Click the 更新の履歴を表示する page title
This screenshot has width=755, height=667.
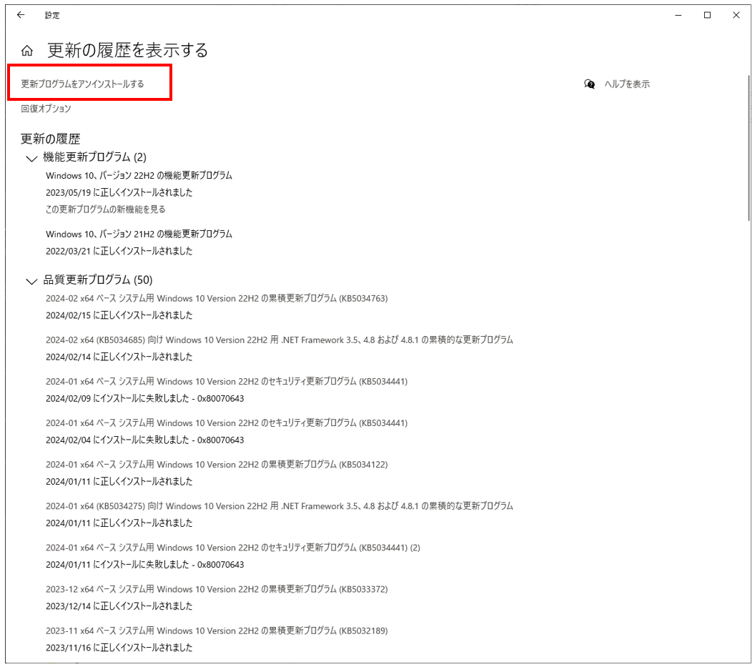127,50
